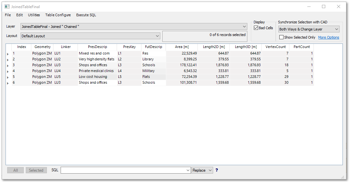
Task: Click the row arrow marker for row 2
Action: point(8,60)
